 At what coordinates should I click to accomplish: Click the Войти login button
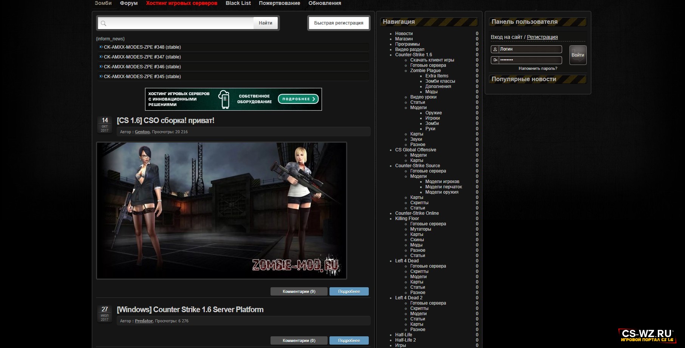(x=578, y=55)
